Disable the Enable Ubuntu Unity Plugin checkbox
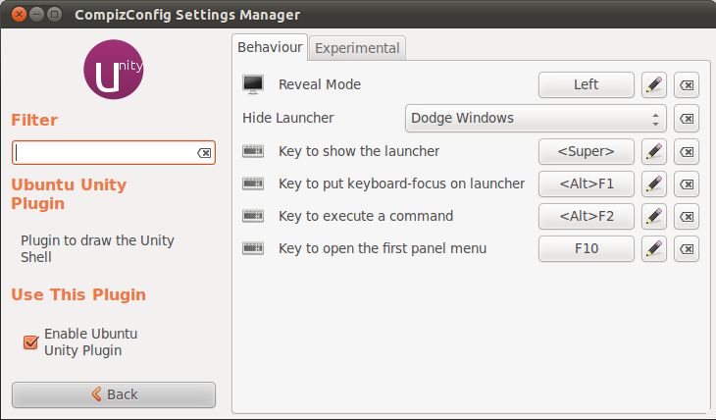716x420 pixels. 31,341
